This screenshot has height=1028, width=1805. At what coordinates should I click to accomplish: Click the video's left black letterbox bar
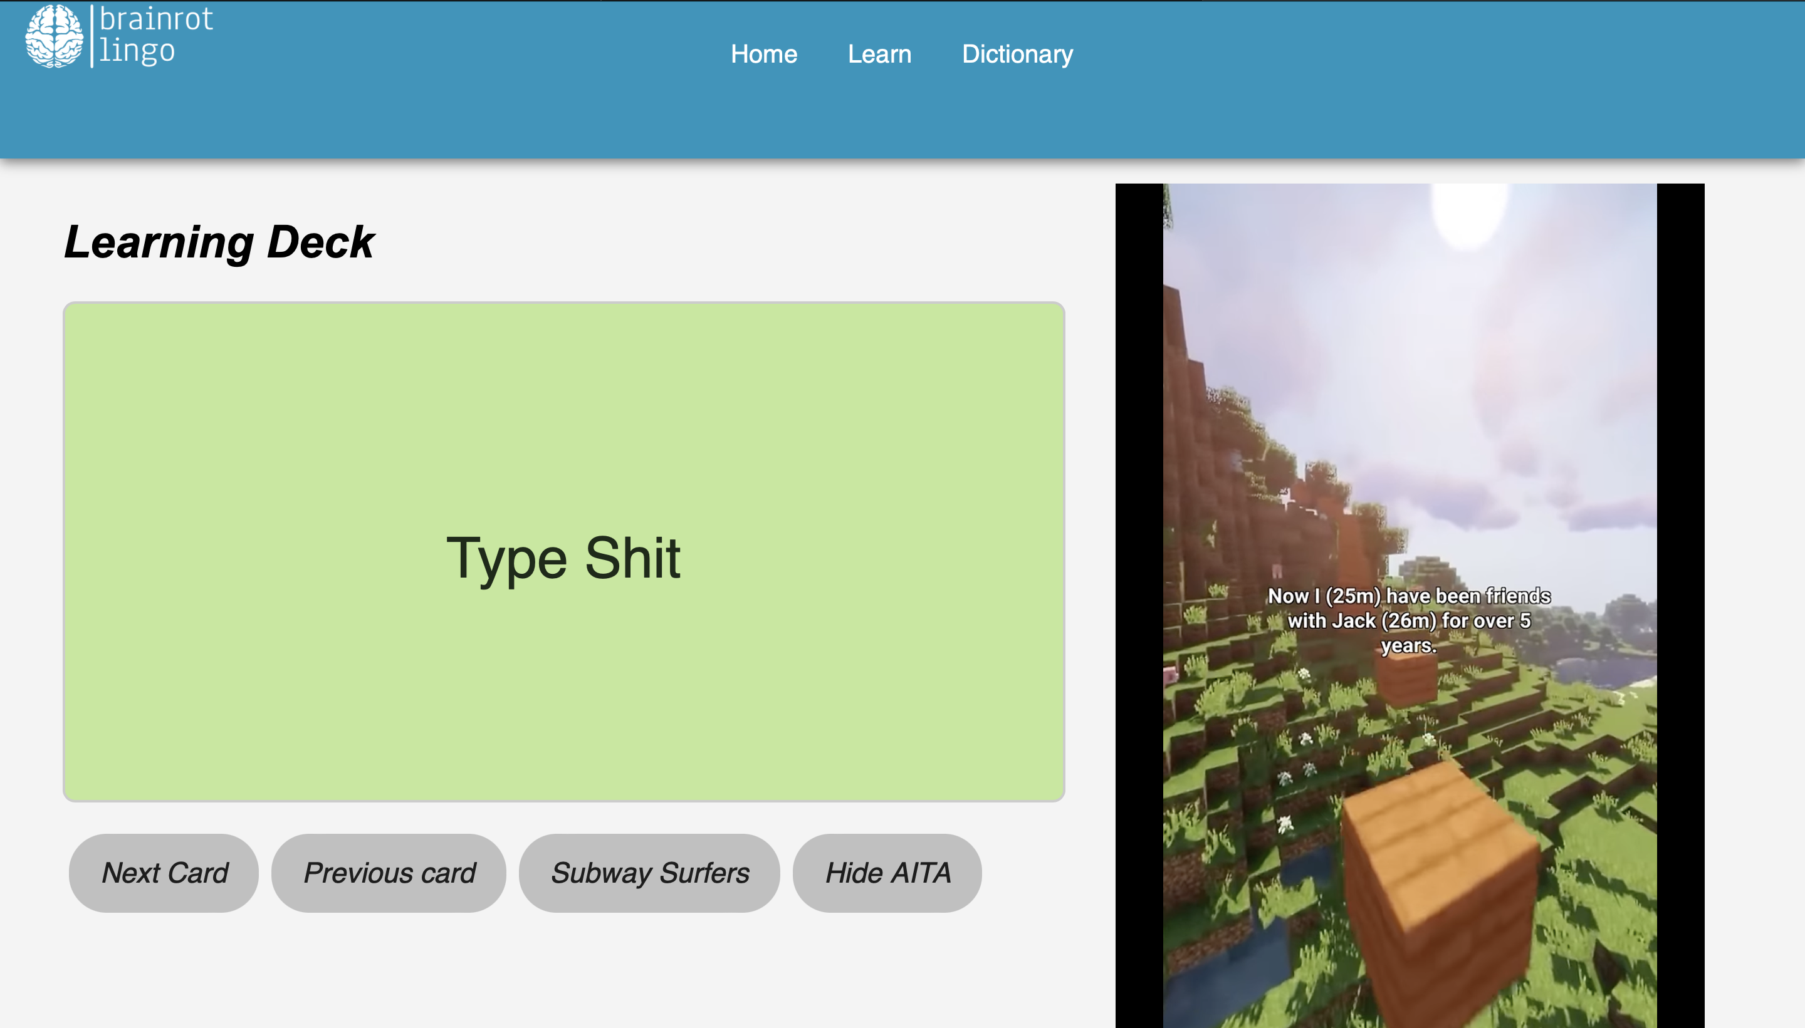click(x=1138, y=600)
